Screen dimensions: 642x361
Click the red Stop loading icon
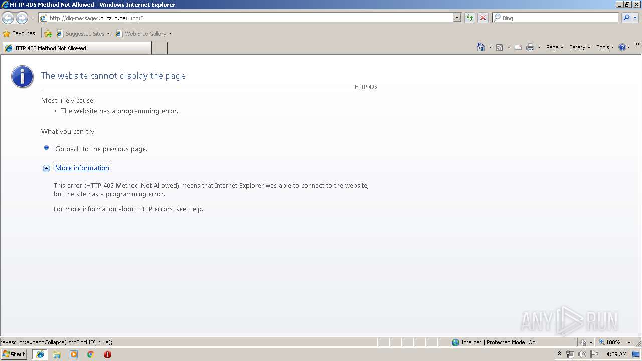[x=483, y=18]
